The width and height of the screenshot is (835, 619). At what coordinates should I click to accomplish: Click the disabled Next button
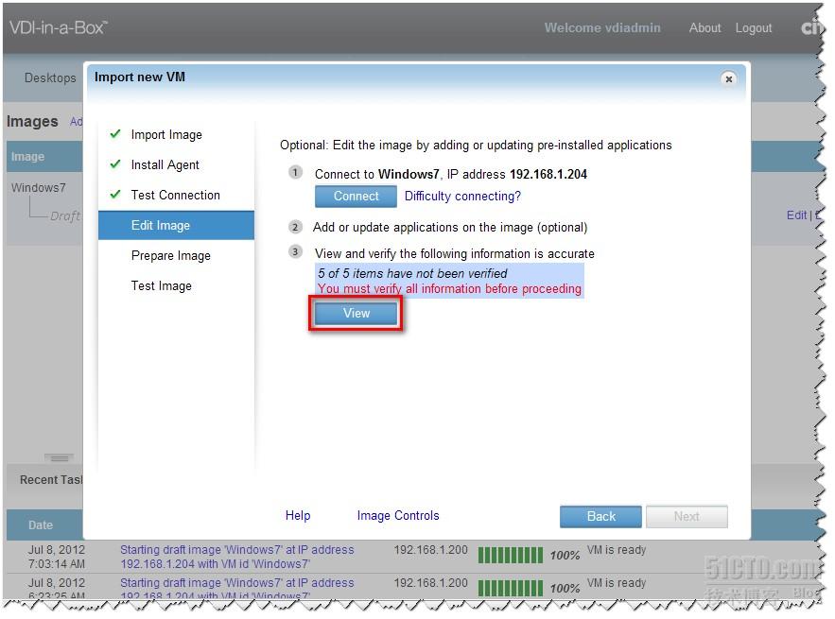click(687, 516)
